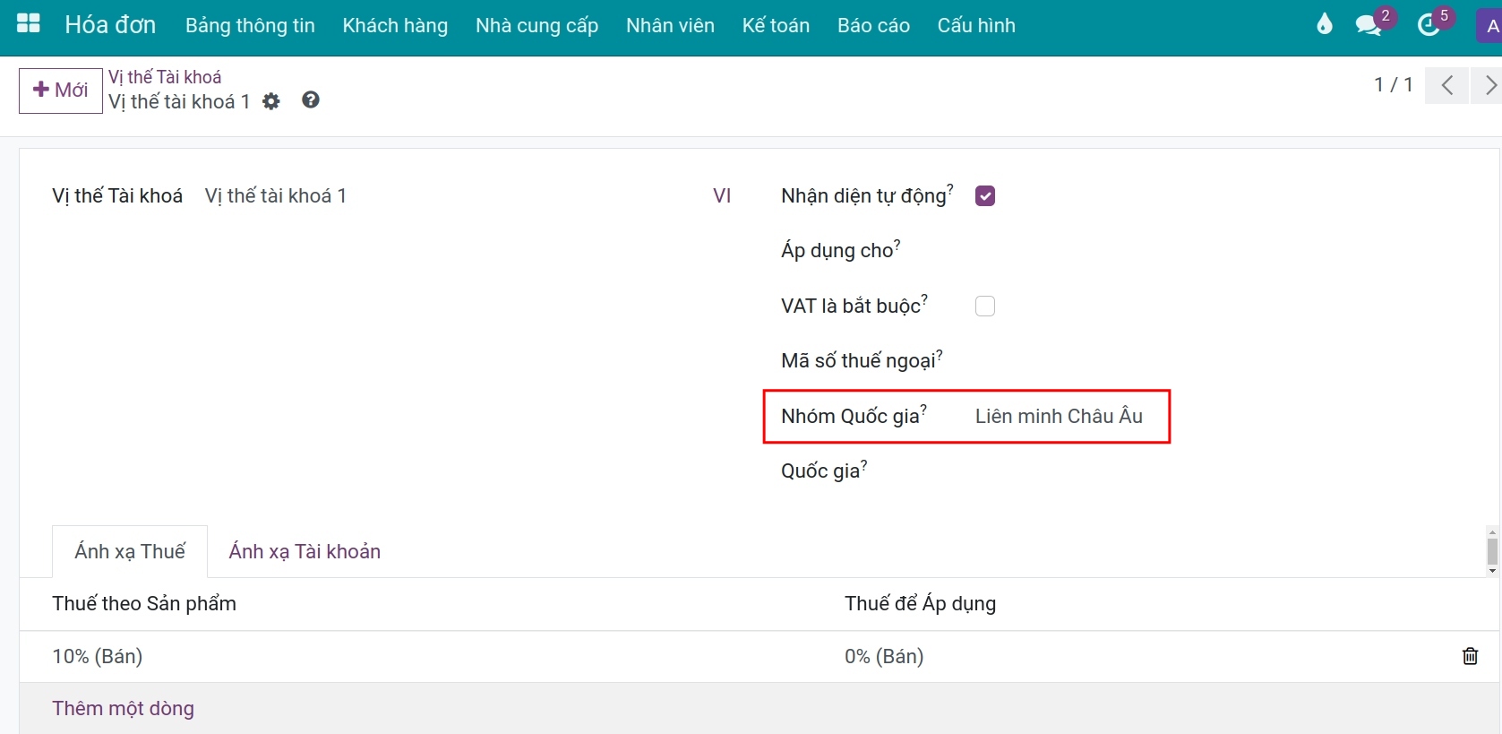This screenshot has height=734, width=1502.
Task: Click the Thuế theo Sản phẩm column header
Action: tap(144, 603)
